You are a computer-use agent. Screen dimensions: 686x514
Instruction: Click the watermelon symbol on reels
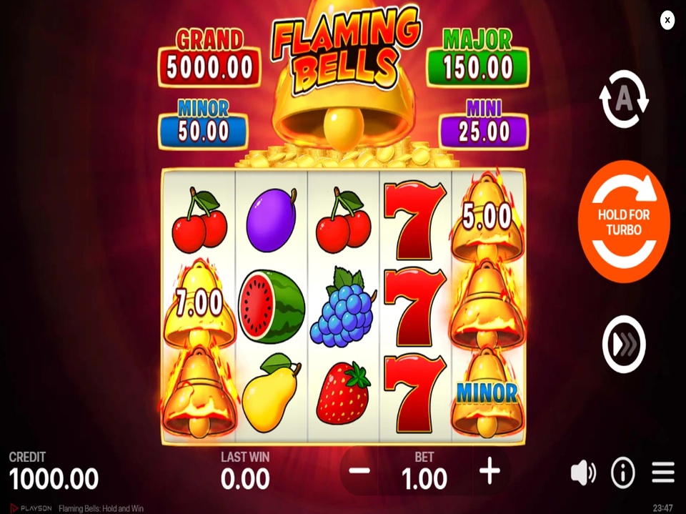[272, 306]
